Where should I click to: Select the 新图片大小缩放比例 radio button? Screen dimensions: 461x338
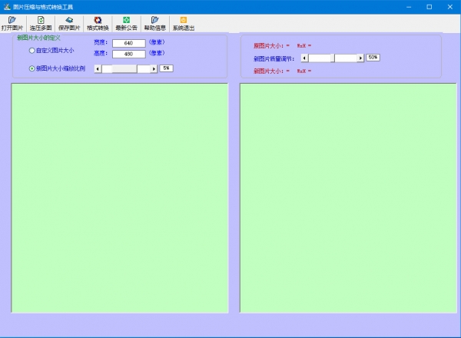tap(32, 68)
